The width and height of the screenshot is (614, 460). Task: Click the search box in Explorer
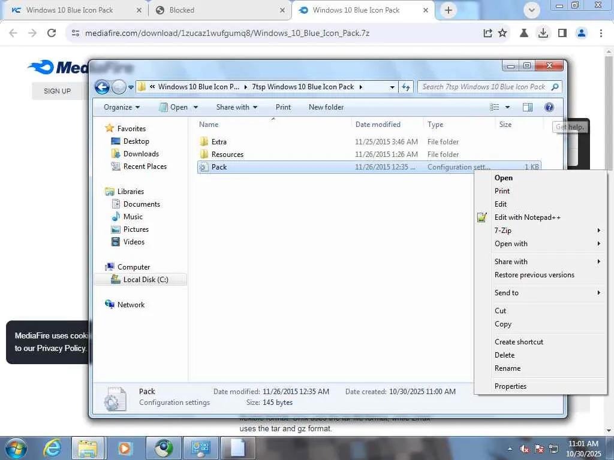pos(489,87)
